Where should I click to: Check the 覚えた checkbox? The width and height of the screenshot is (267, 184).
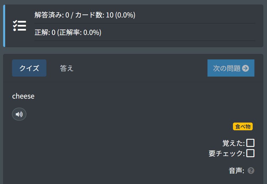coord(250,143)
